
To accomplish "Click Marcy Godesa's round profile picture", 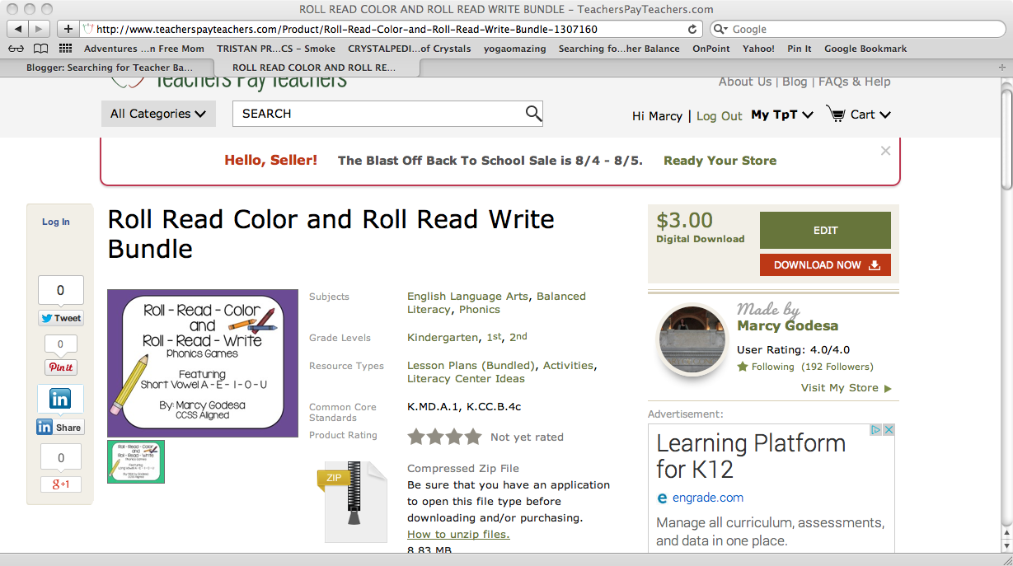I will pos(692,339).
